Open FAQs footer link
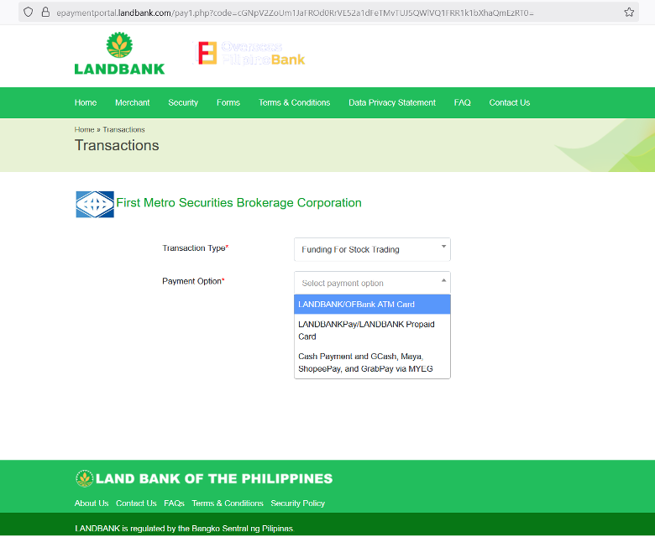Viewport: 655px width, 537px height. 174,503
